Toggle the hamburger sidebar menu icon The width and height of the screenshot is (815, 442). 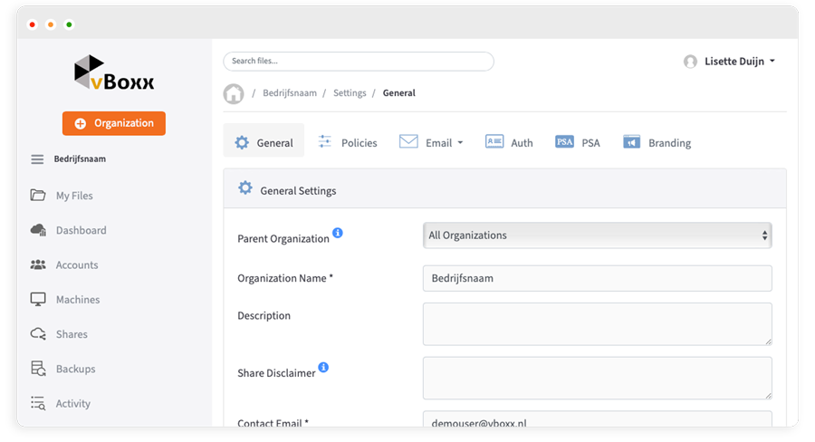[37, 159]
